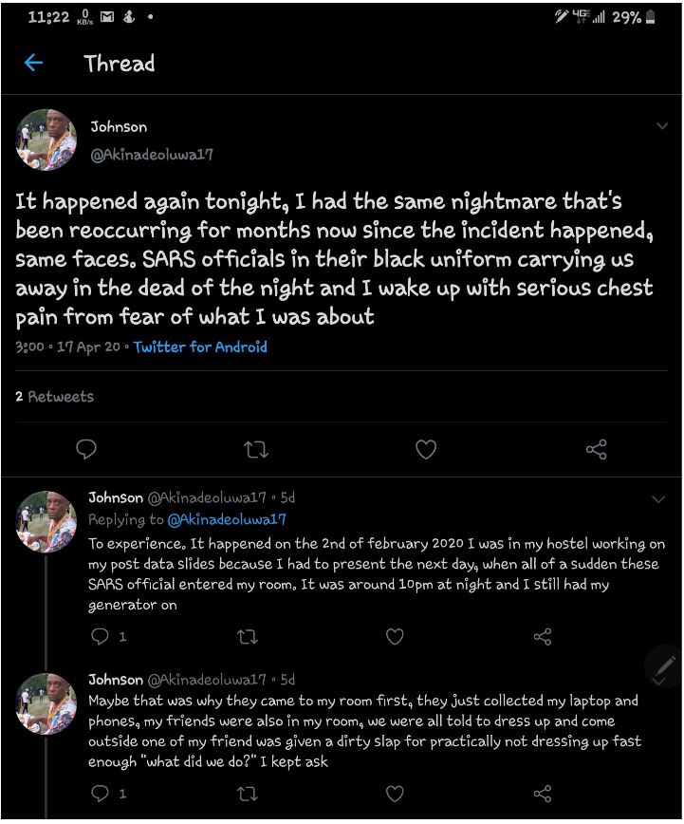Open dropdown arrow on main tweet
The width and height of the screenshot is (684, 824).
pos(662,126)
